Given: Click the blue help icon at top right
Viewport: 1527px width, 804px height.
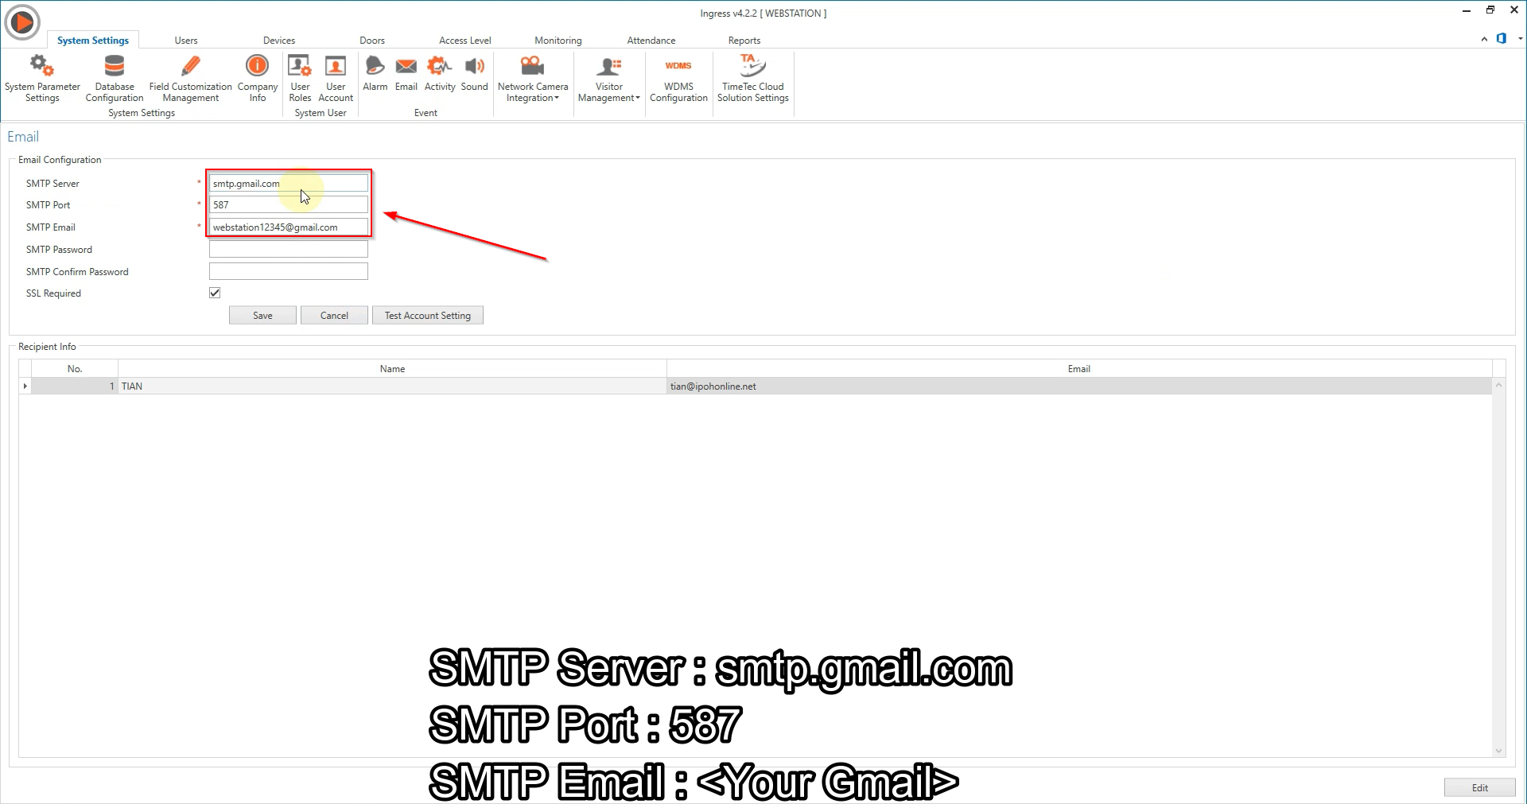Looking at the screenshot, I should coord(1502,38).
